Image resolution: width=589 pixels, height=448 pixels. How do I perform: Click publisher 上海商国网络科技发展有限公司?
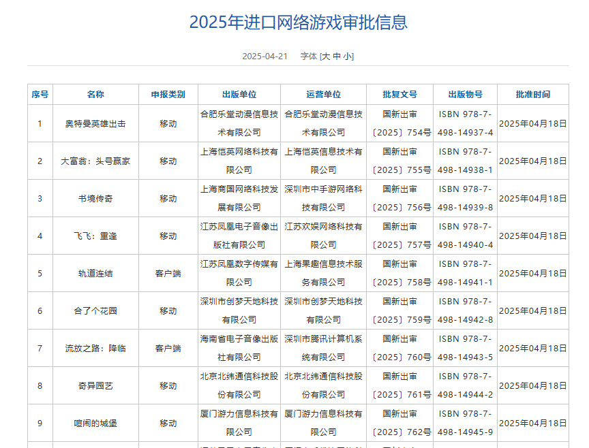tap(239, 199)
